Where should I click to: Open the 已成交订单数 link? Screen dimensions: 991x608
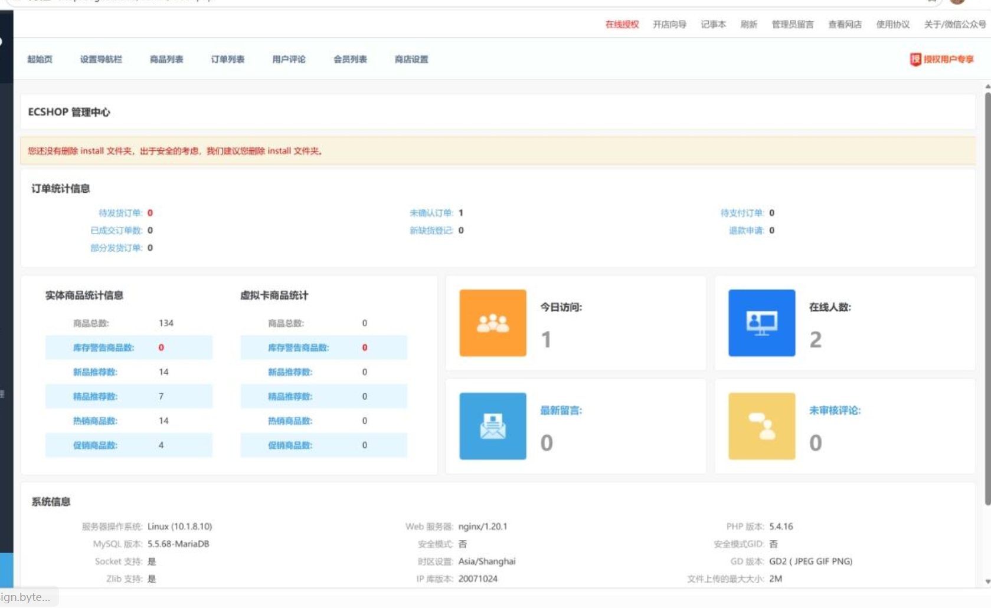(x=116, y=231)
